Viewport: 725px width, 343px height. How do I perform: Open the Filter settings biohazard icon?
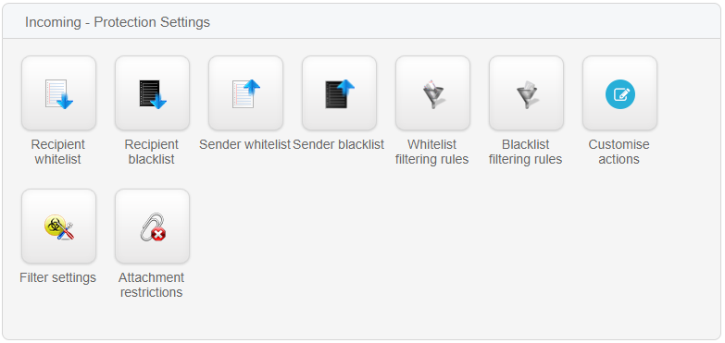(59, 227)
